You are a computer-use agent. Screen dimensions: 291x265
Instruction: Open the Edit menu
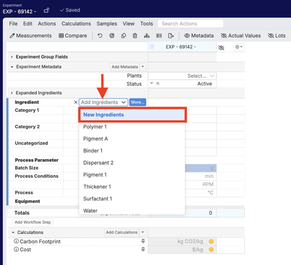(28, 24)
